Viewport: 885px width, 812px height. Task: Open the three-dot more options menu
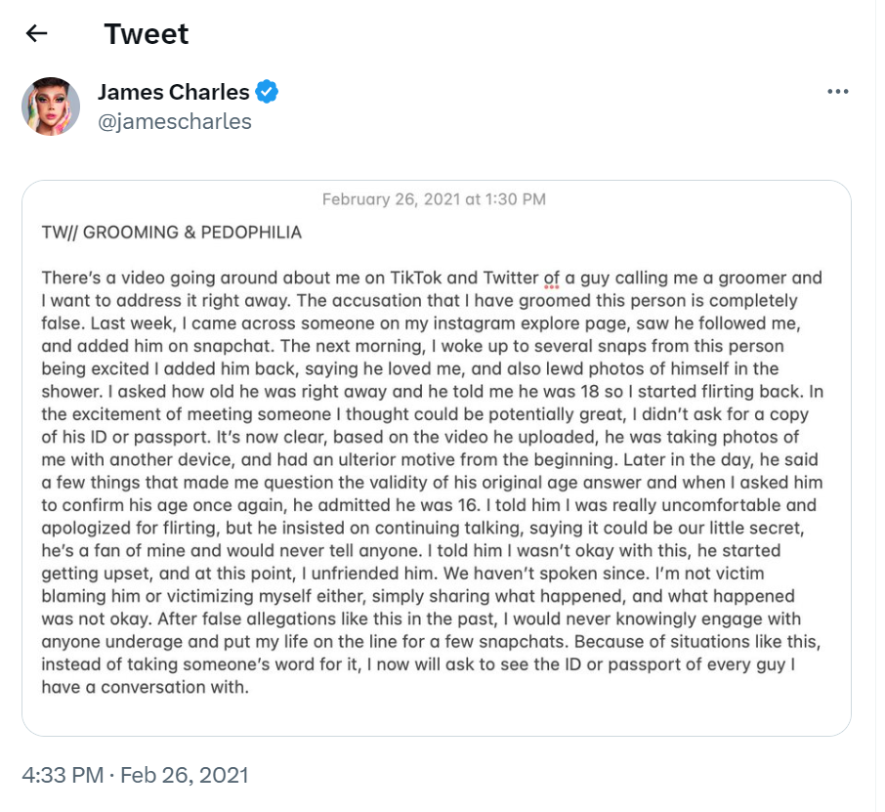pyautogui.click(x=837, y=92)
